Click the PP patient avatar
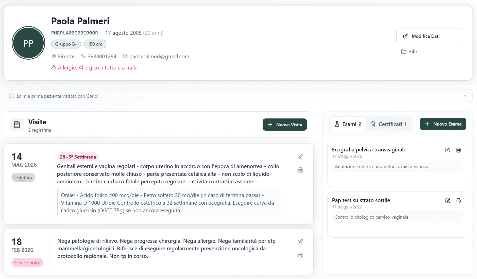Image resolution: width=477 pixels, height=279 pixels. point(28,43)
